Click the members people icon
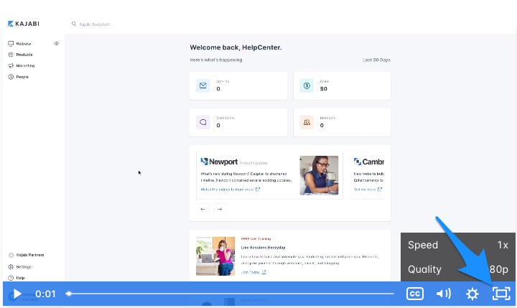 tap(307, 122)
